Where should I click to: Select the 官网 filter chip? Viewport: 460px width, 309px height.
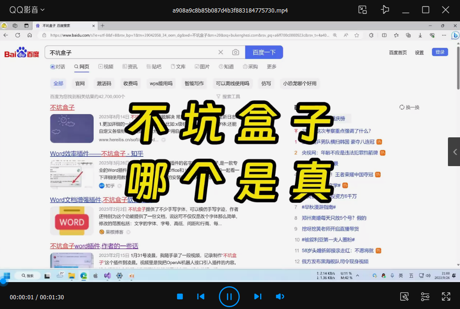tap(80, 84)
